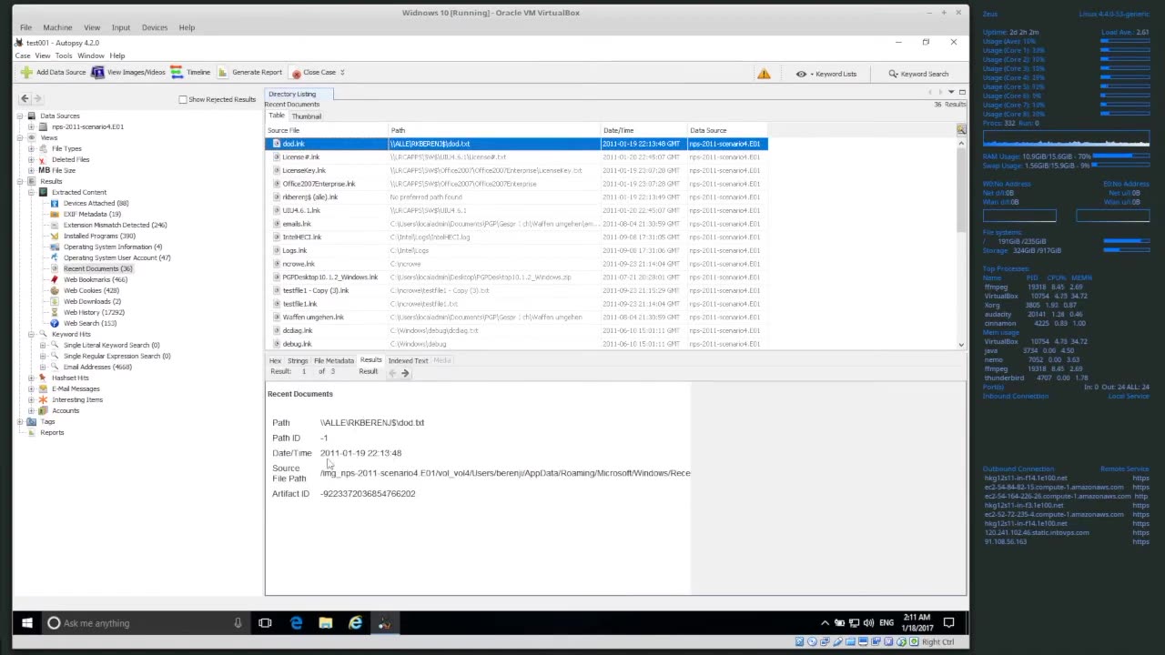The height and width of the screenshot is (655, 1165).
Task: Sort by Source File column header
Action: coord(326,130)
